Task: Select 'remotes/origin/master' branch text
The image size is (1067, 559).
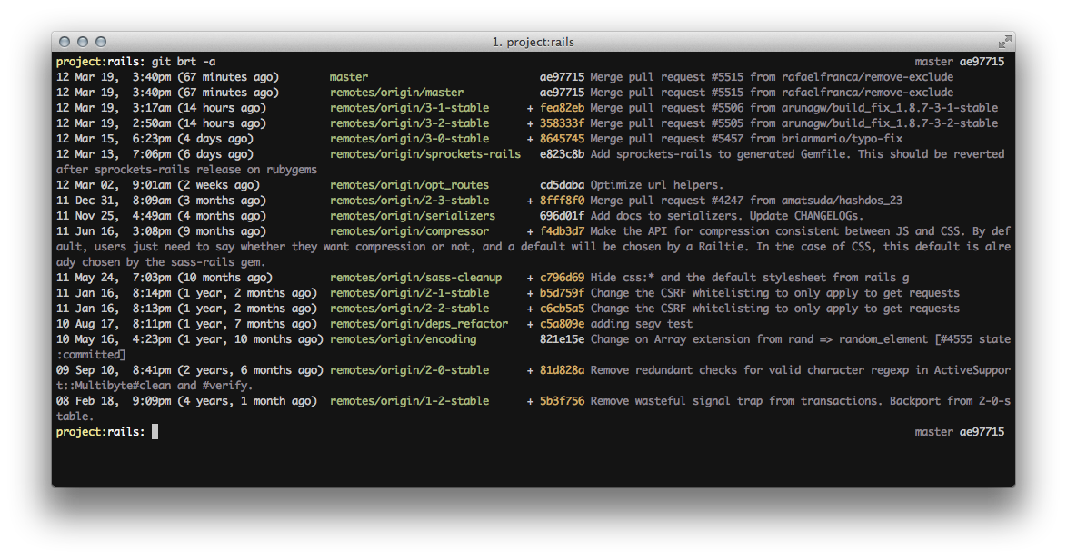Action: [397, 93]
